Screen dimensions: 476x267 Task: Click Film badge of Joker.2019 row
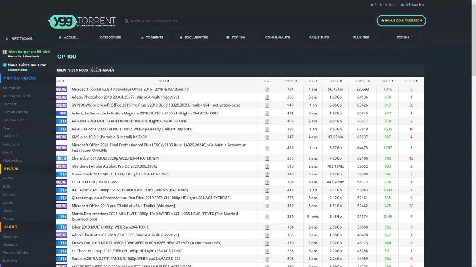(x=61, y=227)
